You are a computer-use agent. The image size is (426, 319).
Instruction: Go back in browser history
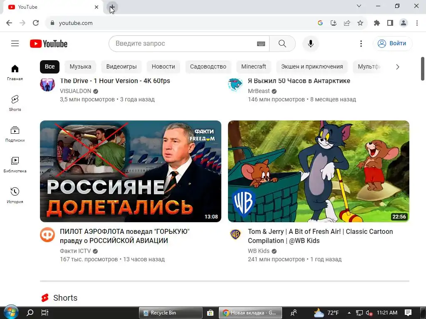[x=9, y=23]
